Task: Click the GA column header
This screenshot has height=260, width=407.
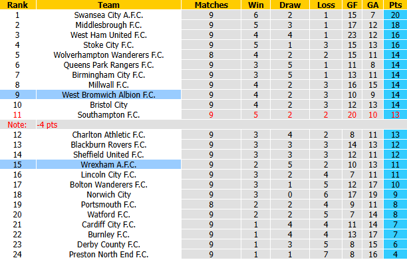Action: 372,5
